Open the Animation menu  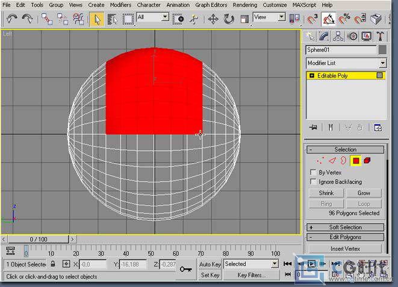click(178, 5)
